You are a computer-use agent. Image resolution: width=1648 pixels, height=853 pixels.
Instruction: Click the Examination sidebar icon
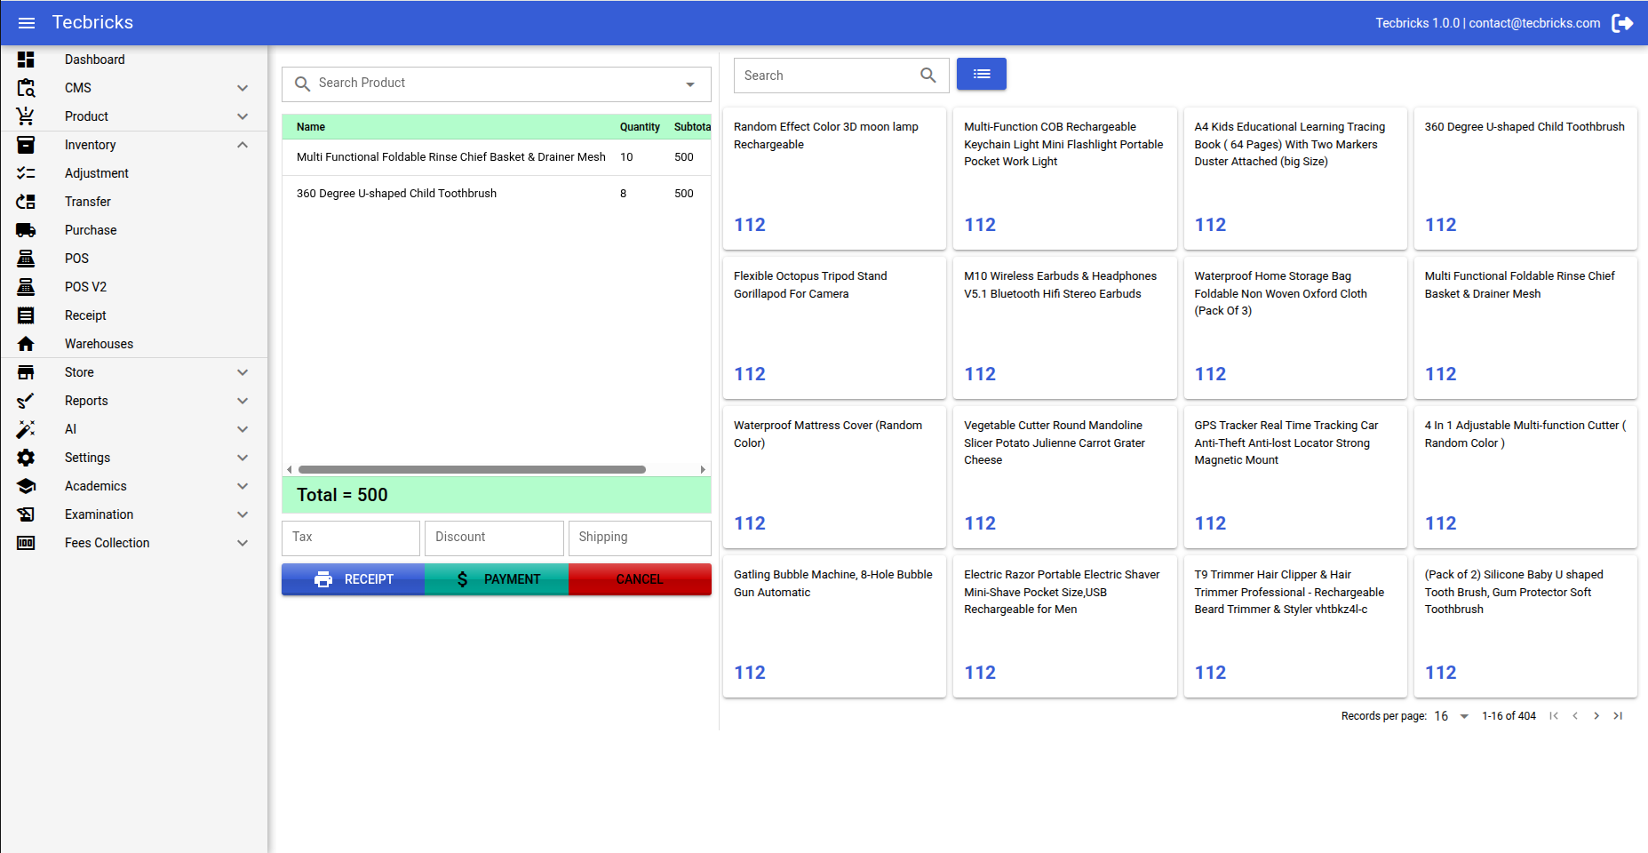pos(26,514)
